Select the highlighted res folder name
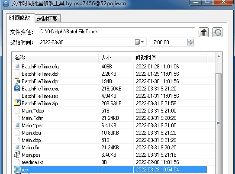Viewport: 235px width, 174px height. 25,170
